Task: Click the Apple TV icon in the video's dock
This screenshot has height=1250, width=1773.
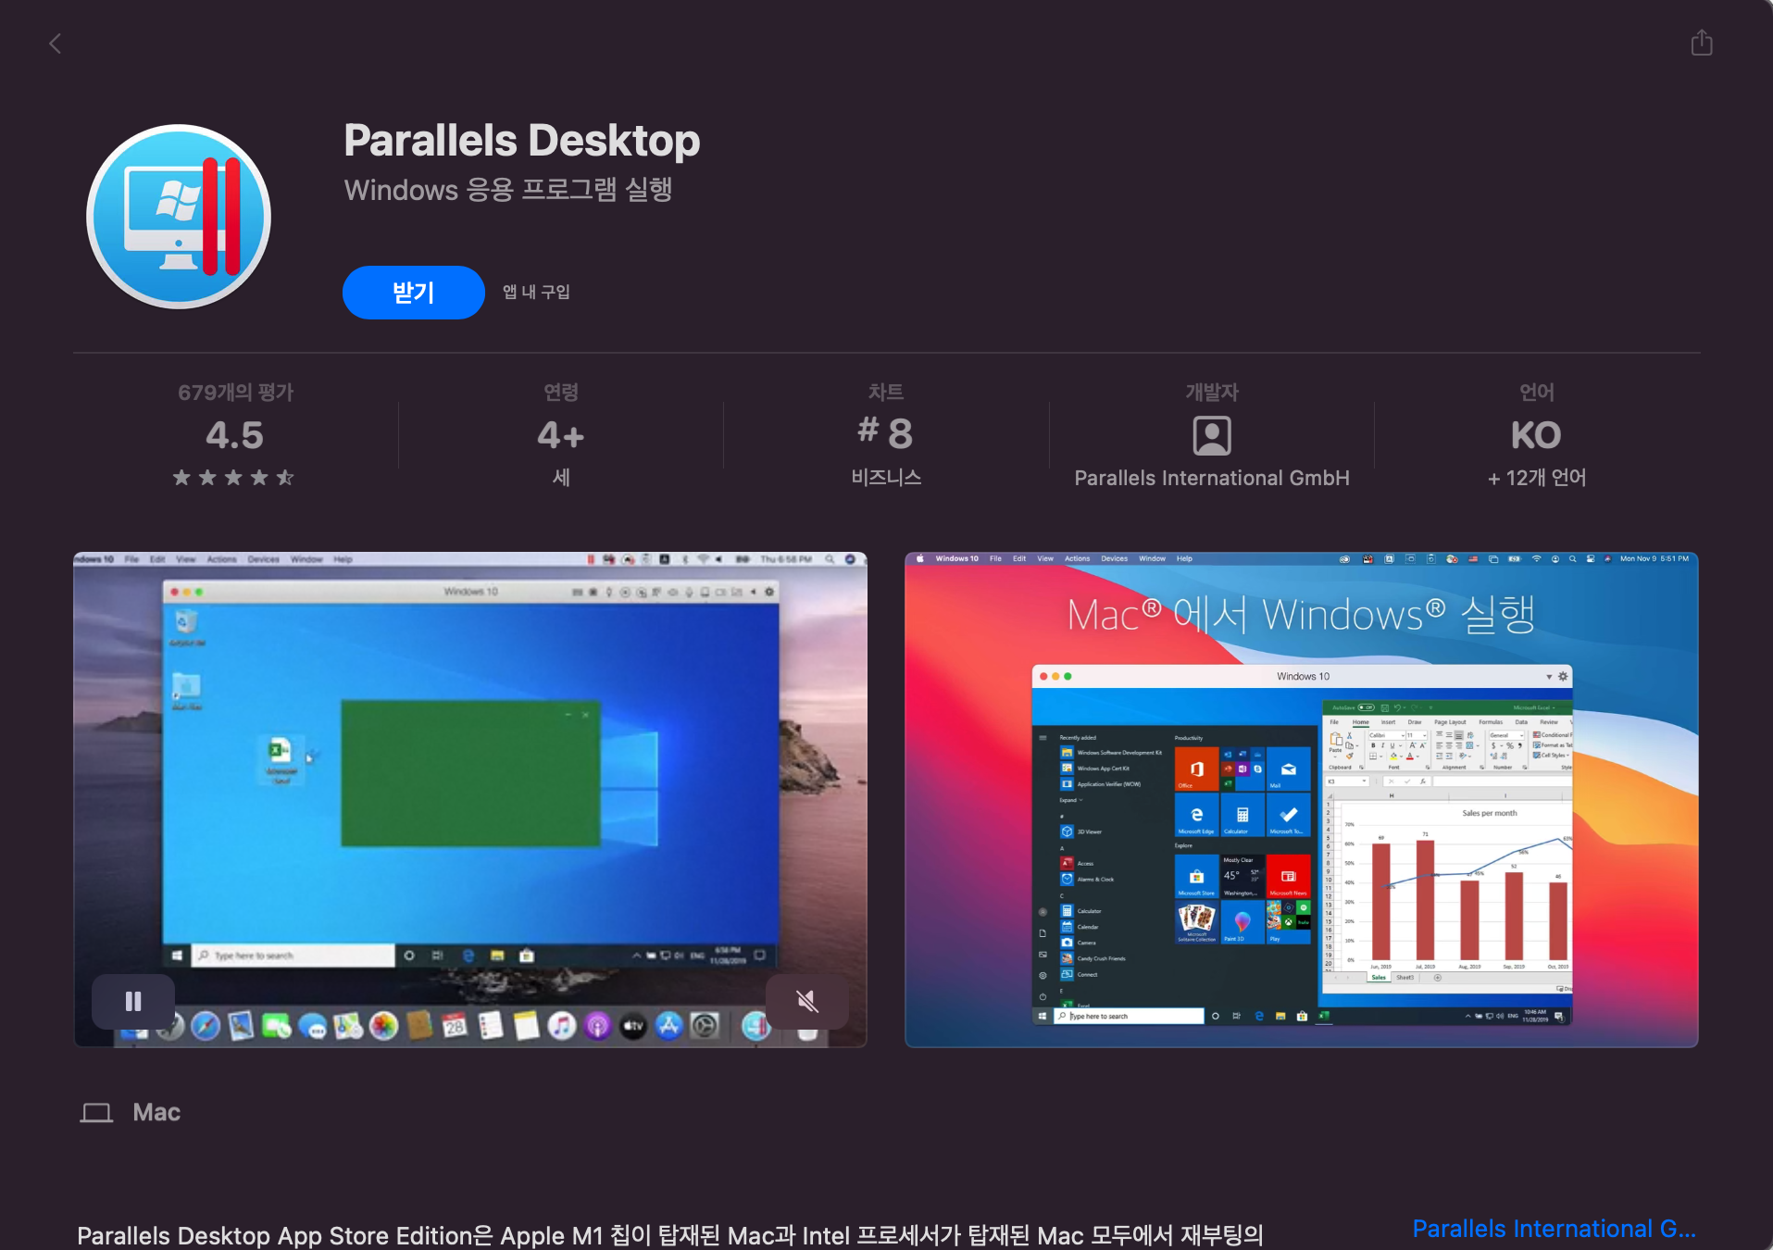Action: pos(633,1025)
